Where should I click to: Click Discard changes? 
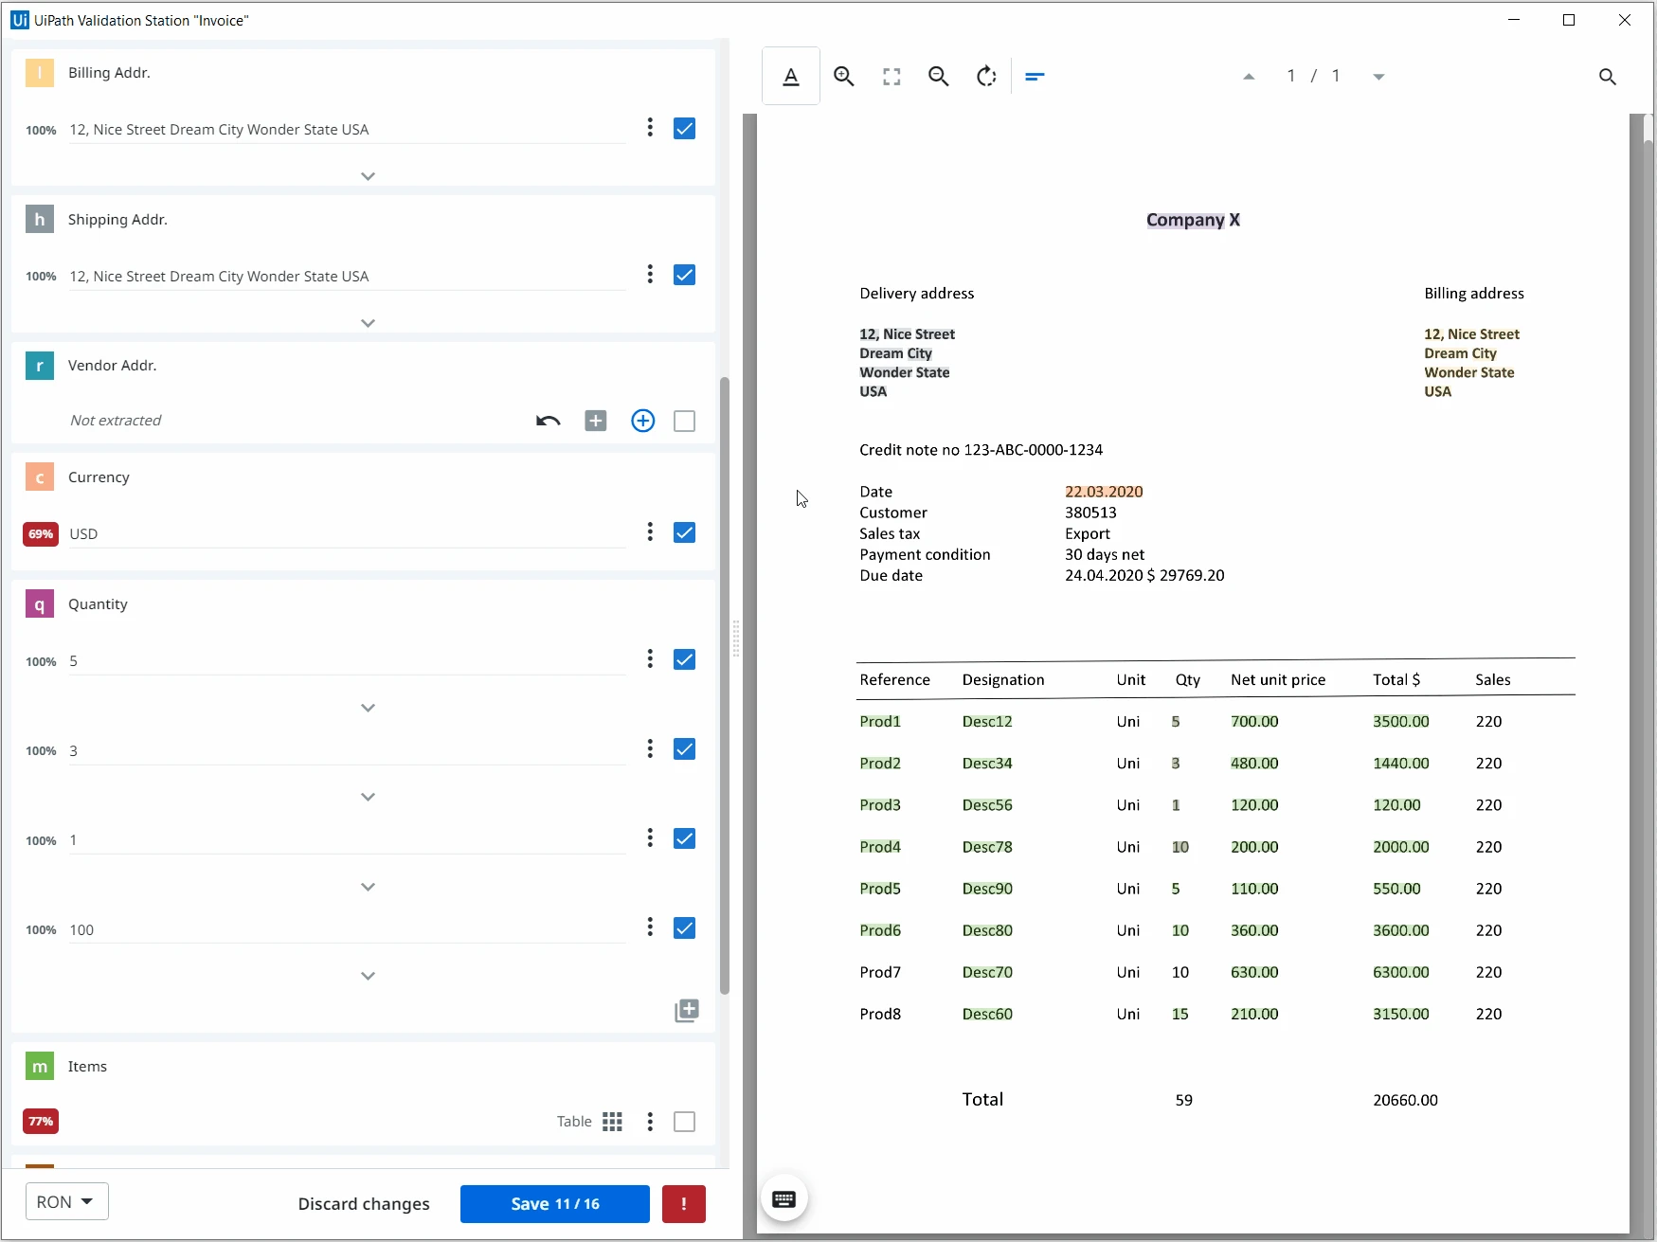(364, 1204)
